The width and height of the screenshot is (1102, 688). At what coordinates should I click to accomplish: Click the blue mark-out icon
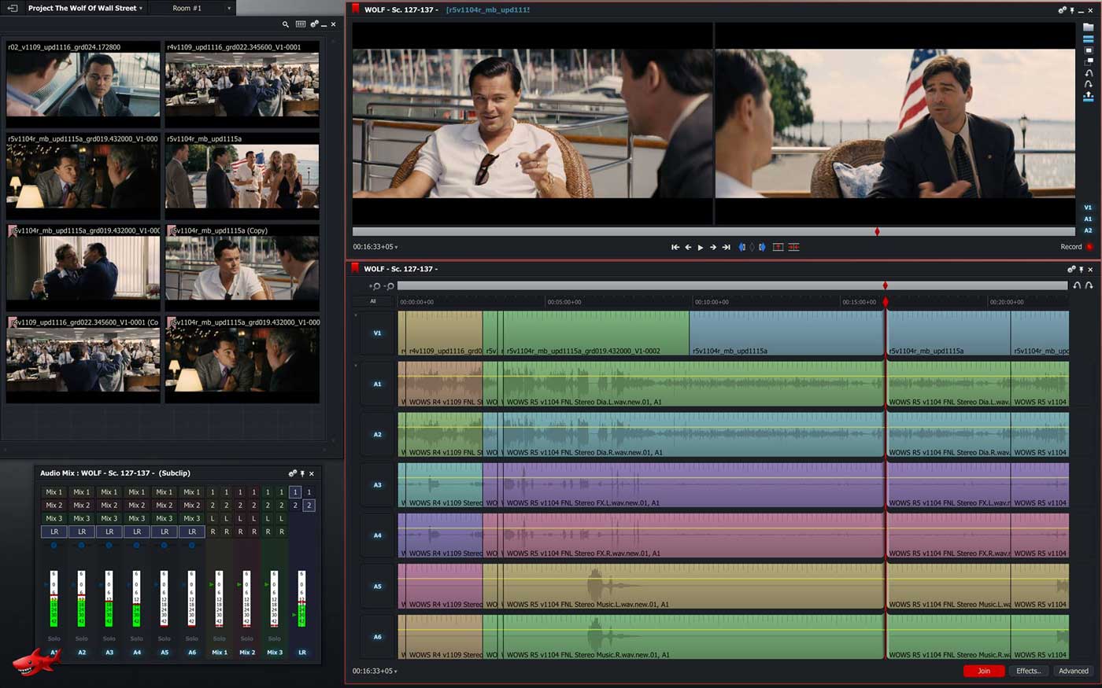762,247
